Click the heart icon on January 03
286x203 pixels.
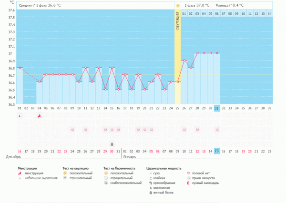138,130
